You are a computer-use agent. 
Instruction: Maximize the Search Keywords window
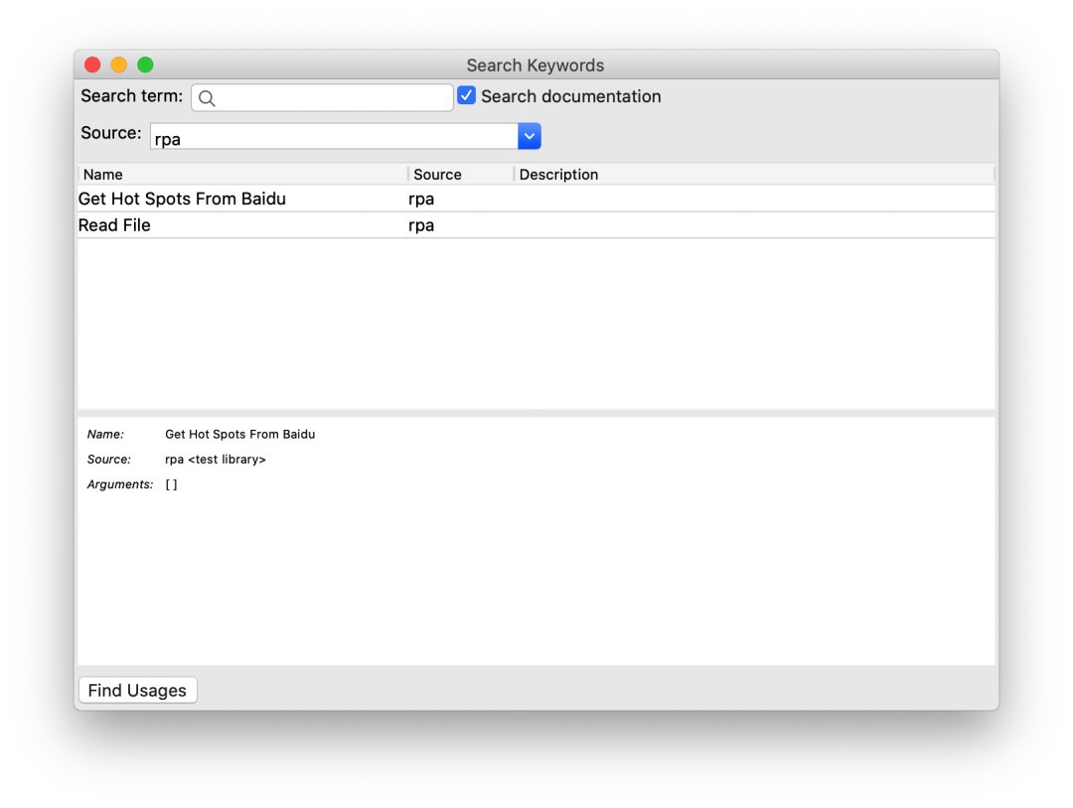click(x=145, y=65)
